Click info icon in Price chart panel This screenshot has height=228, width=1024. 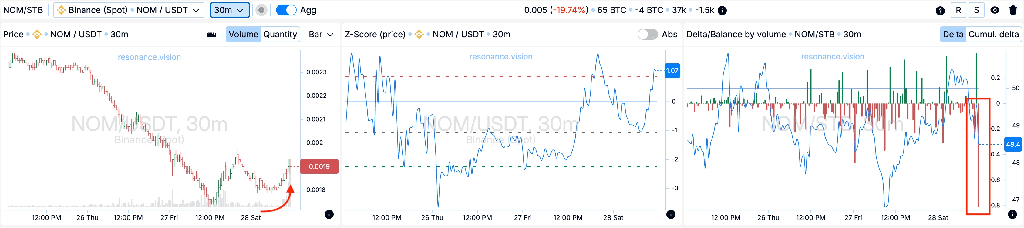[x=329, y=214]
